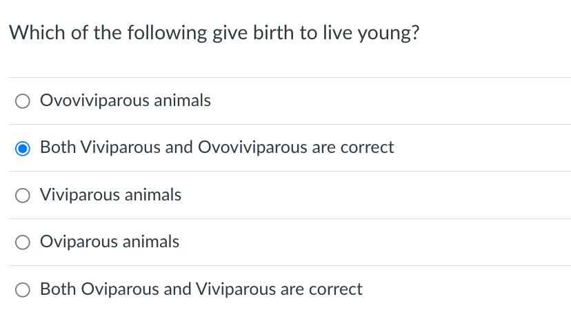
Task: Pick the Both Oviparous and Viviparous radio button
Action: coord(23,290)
